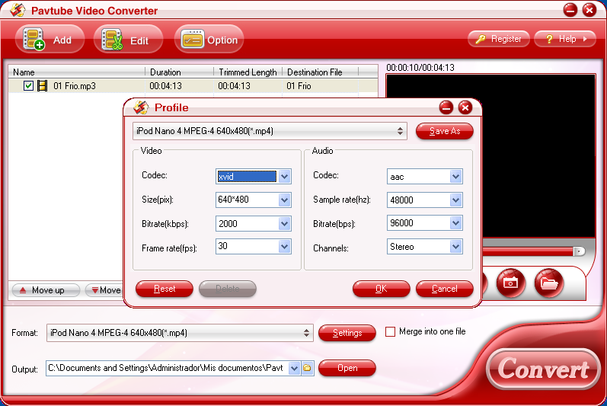Open the Option settings button
607x406 pixels.
209,40
